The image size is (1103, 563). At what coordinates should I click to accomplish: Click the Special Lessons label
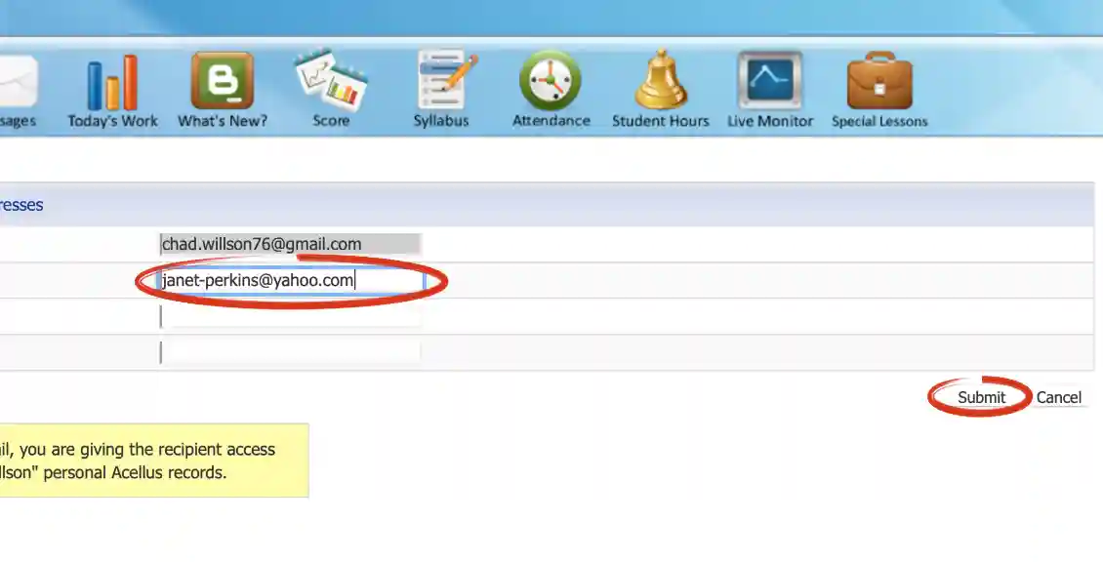pos(879,121)
